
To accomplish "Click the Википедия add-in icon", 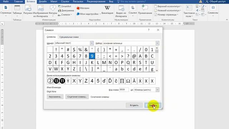I will 107,10.
